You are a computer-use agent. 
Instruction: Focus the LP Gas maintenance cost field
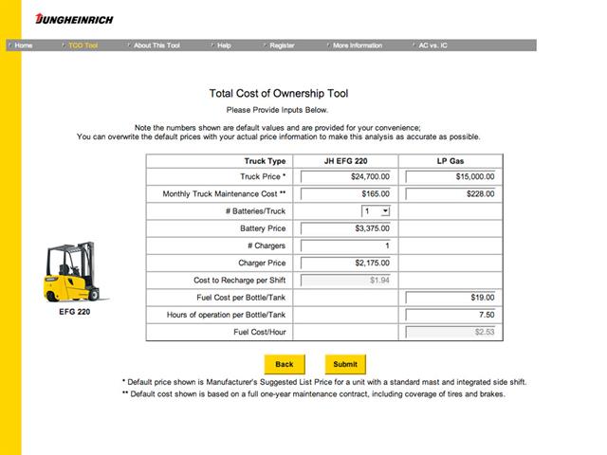tap(451, 194)
